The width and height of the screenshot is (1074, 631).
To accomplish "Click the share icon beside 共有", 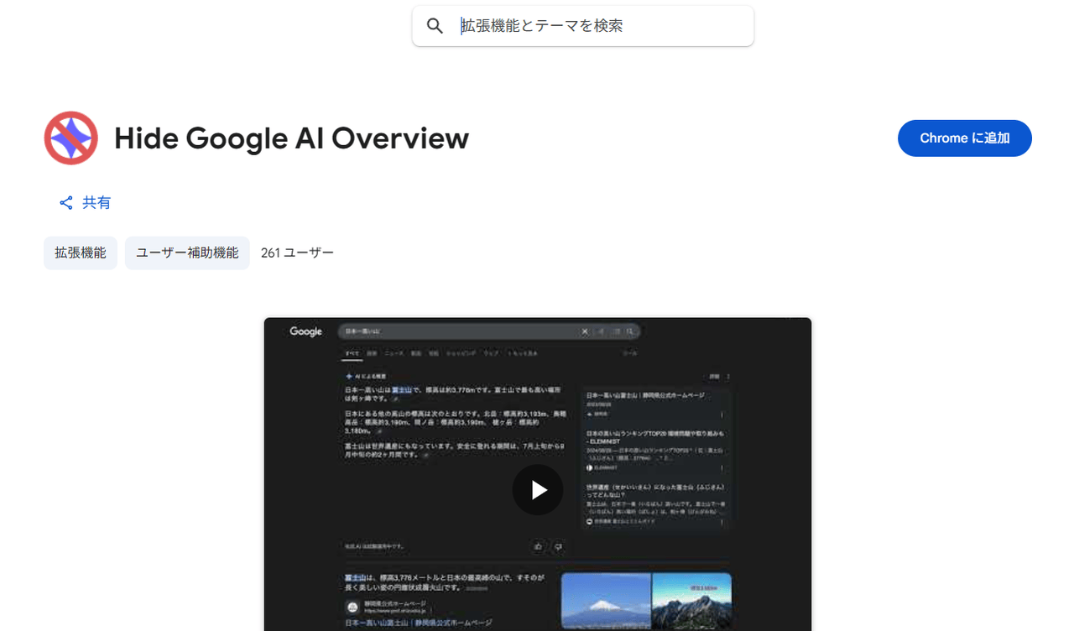I will 66,203.
